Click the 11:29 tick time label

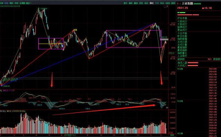[x=180, y=101]
